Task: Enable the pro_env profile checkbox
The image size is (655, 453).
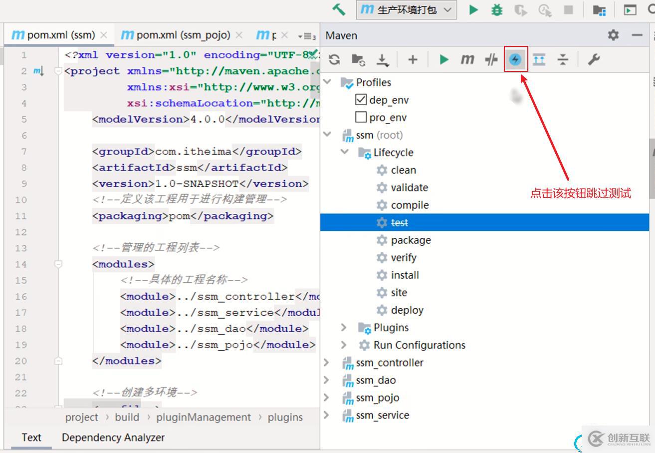Action: coord(361,117)
